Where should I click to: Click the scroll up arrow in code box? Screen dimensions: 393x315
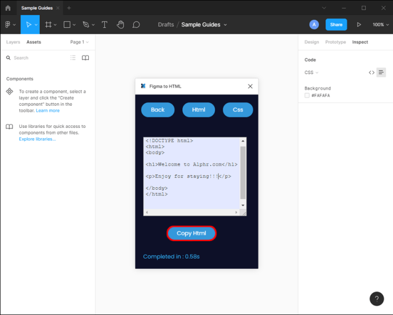(243, 141)
